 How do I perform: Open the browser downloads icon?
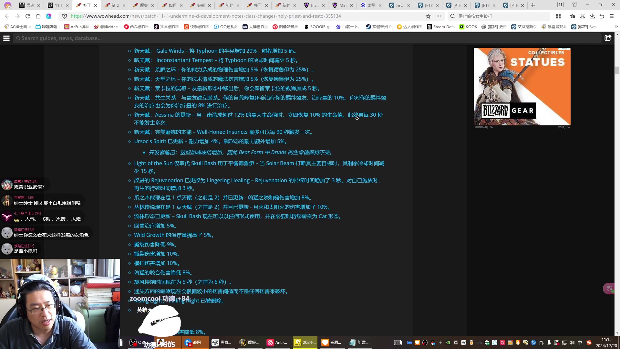pyautogui.click(x=592, y=16)
